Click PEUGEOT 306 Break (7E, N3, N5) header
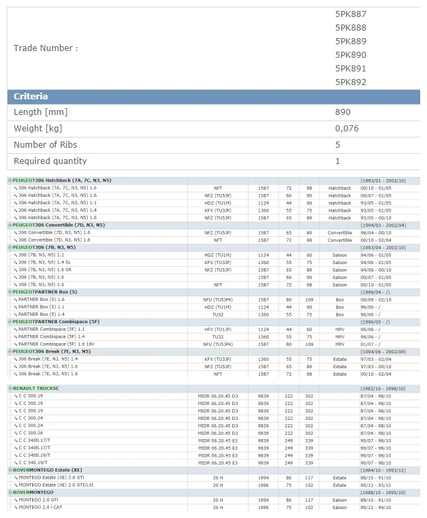427x518 pixels. (52, 351)
